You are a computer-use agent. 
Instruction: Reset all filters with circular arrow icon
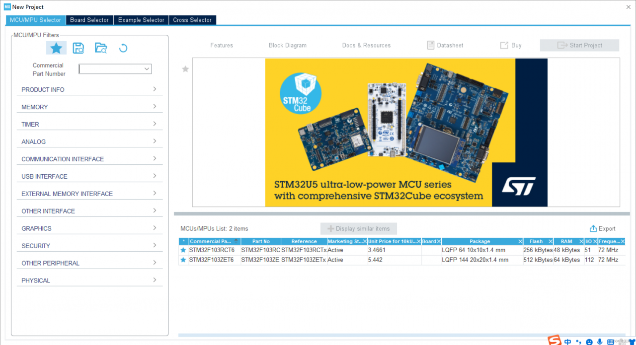[x=123, y=48]
